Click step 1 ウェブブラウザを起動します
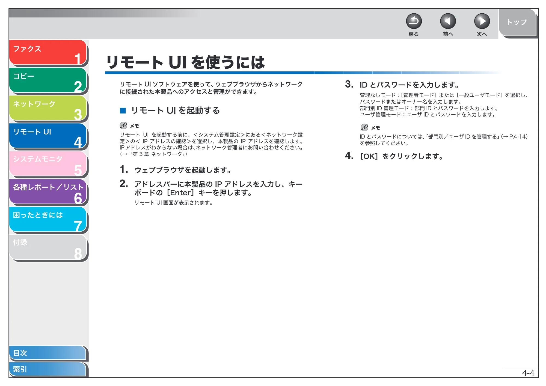This screenshot has width=546, height=386. (176, 170)
